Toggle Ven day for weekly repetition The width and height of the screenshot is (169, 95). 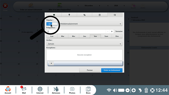(95, 36)
